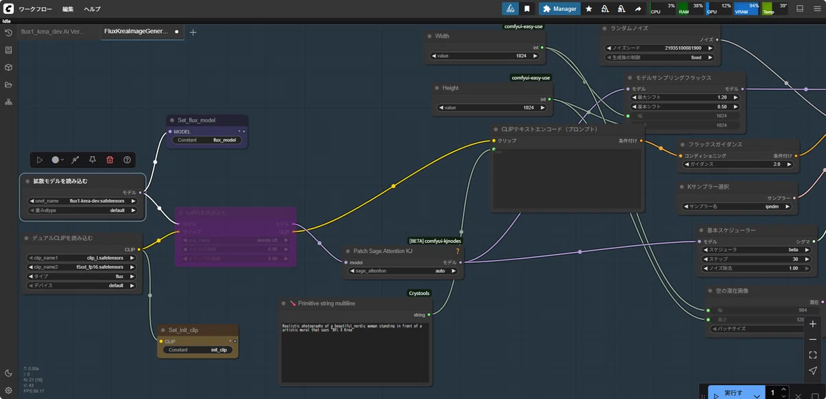Change 生成後の制御 fixed selector
Image resolution: width=826 pixels, height=399 pixels.
[659, 58]
